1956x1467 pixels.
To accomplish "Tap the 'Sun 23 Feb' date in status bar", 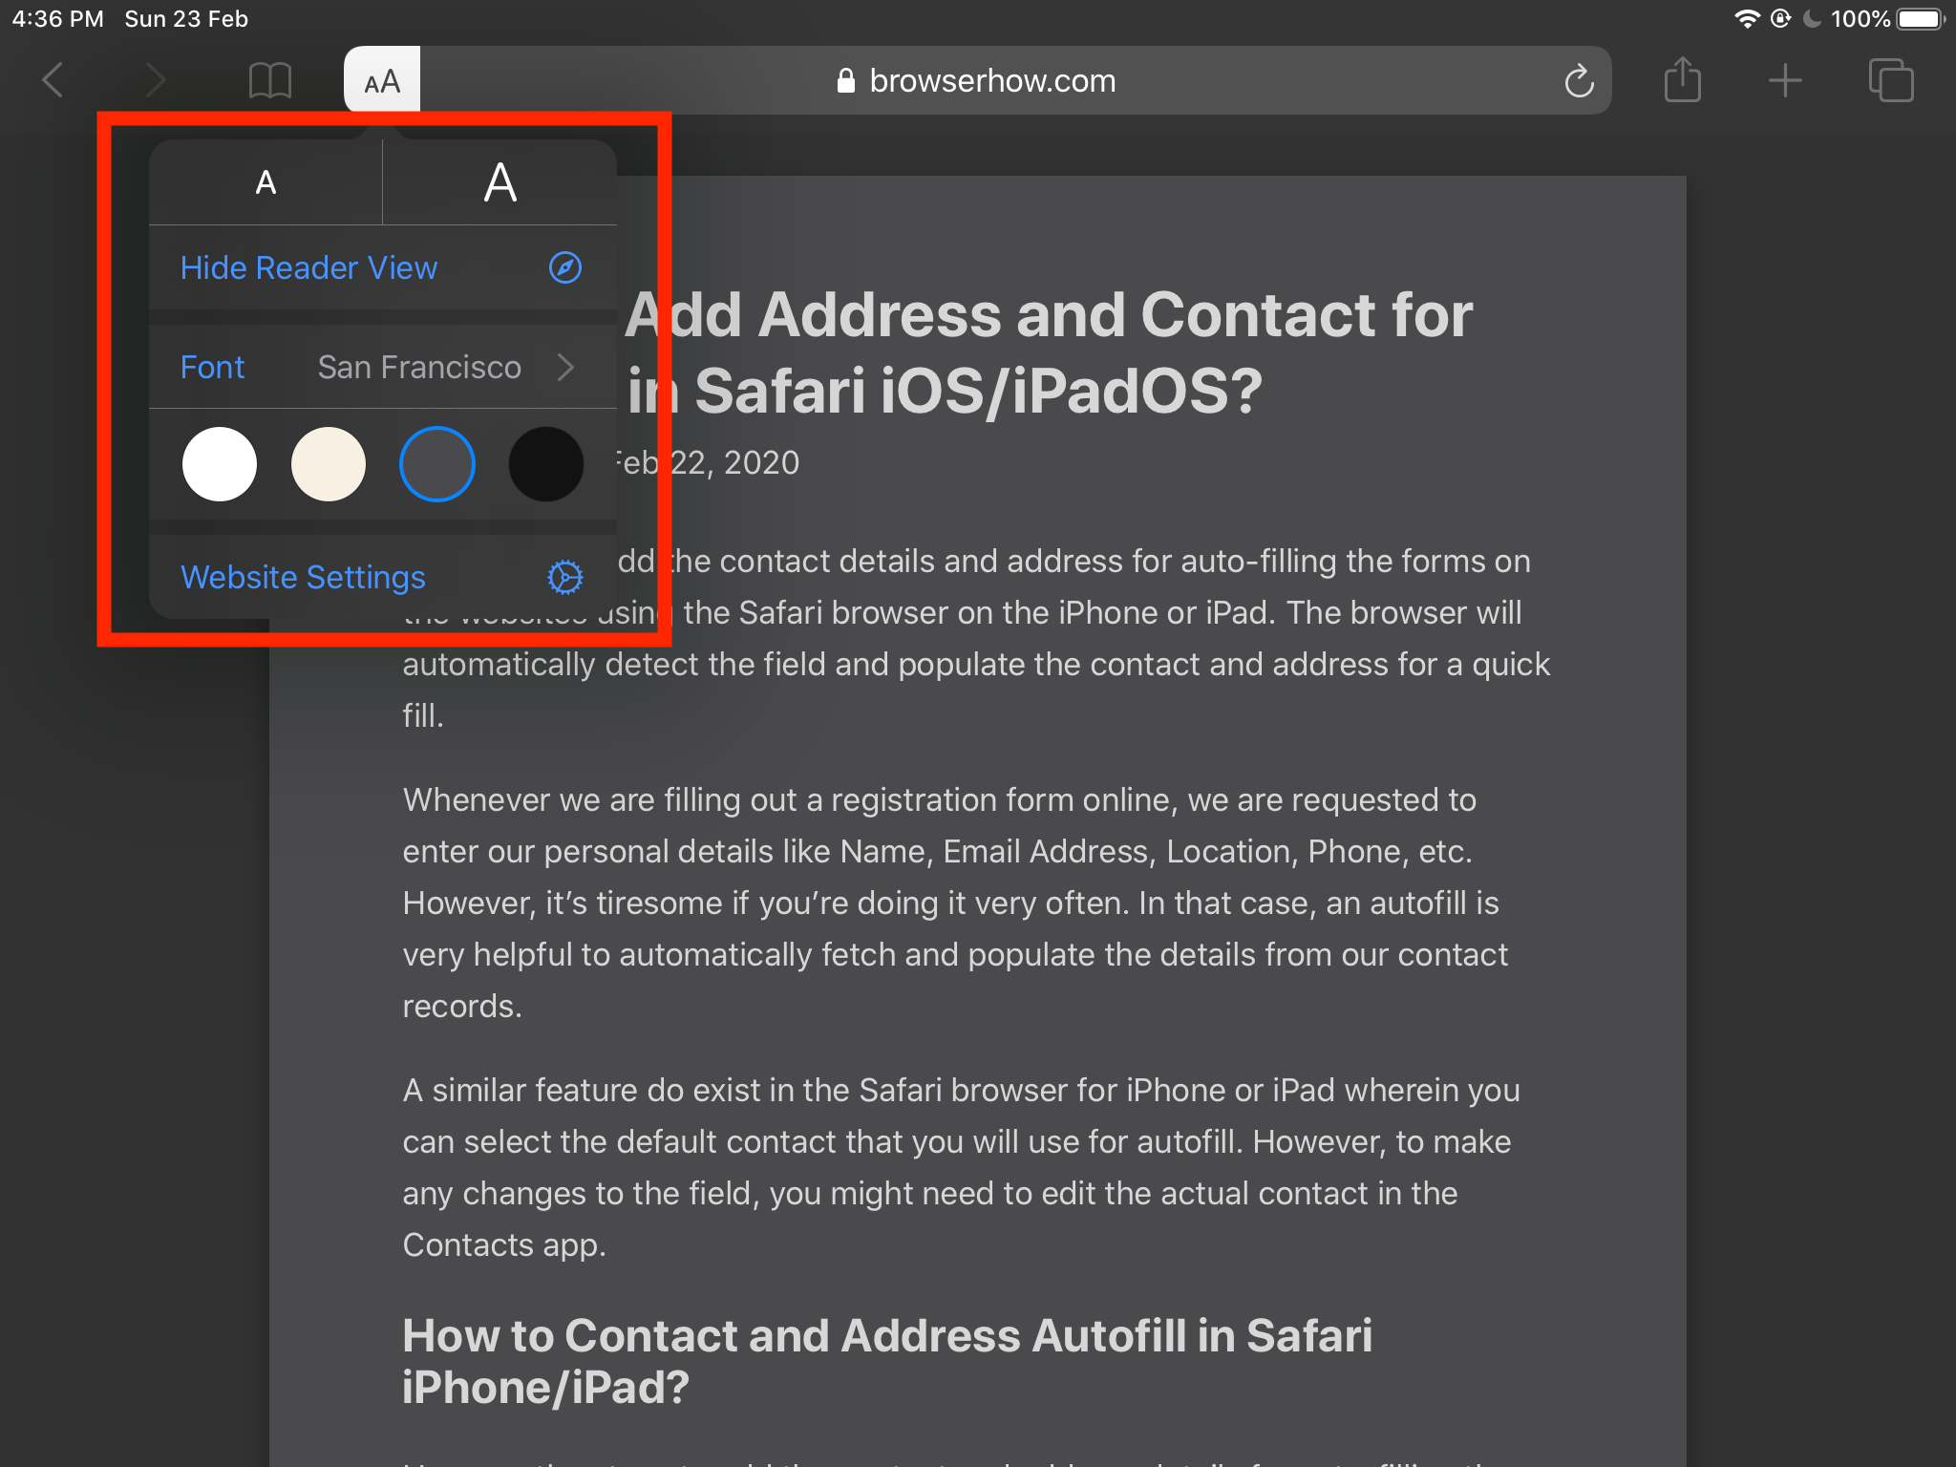I will click(186, 19).
